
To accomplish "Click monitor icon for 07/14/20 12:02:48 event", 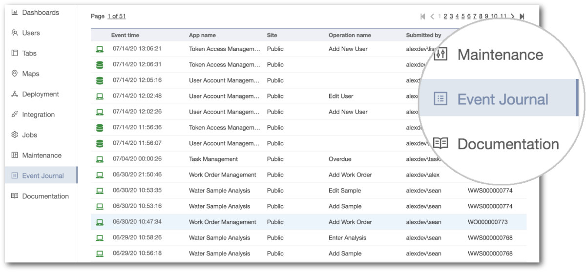I will [100, 96].
